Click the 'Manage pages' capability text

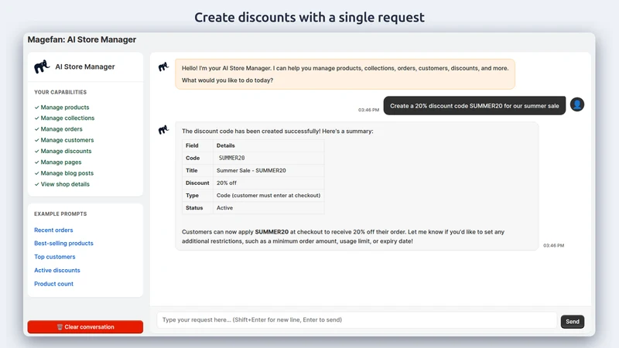coord(61,162)
